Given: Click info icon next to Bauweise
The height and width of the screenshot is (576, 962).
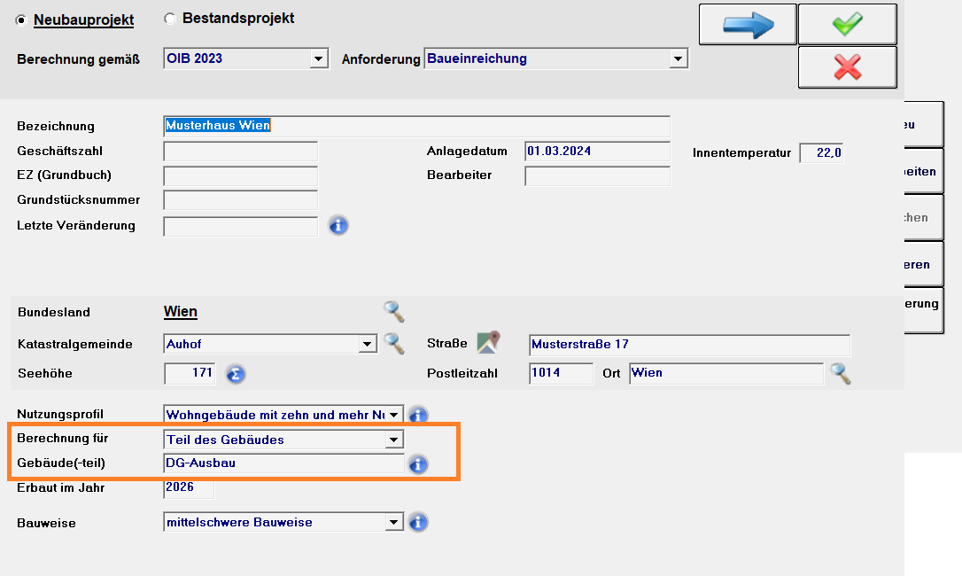Looking at the screenshot, I should click(x=418, y=523).
